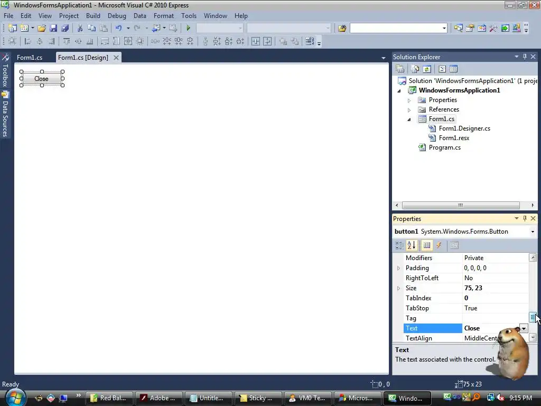Click the Properties Window toolbar icon
Image resolution: width=541 pixels, height=406 pixels.
pos(470,28)
